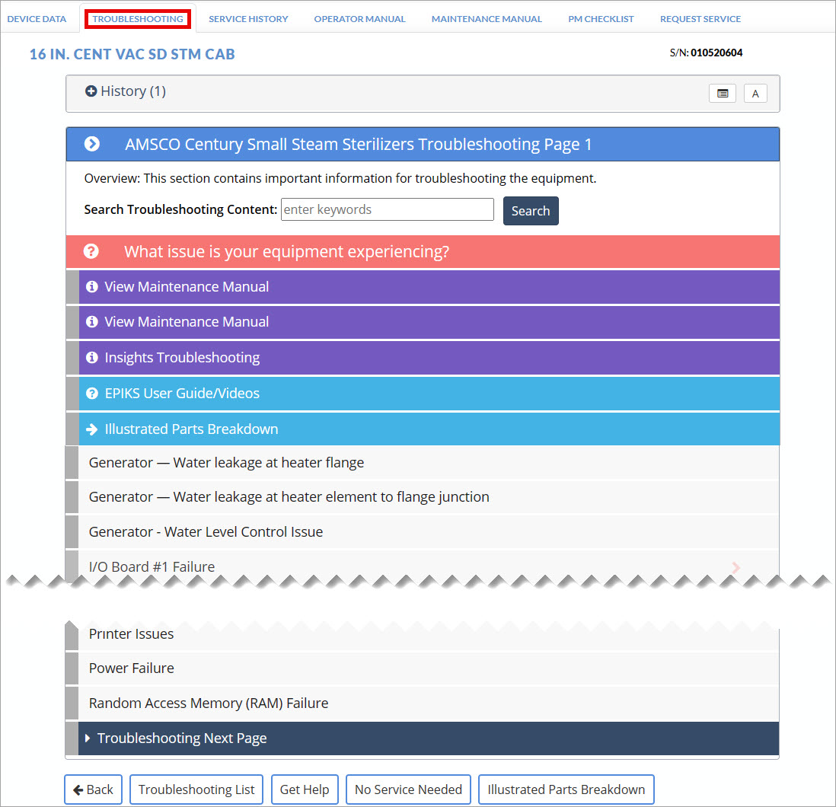Select 'Generator - Water Level Control Issue'
This screenshot has height=807, width=836.
tap(429, 532)
